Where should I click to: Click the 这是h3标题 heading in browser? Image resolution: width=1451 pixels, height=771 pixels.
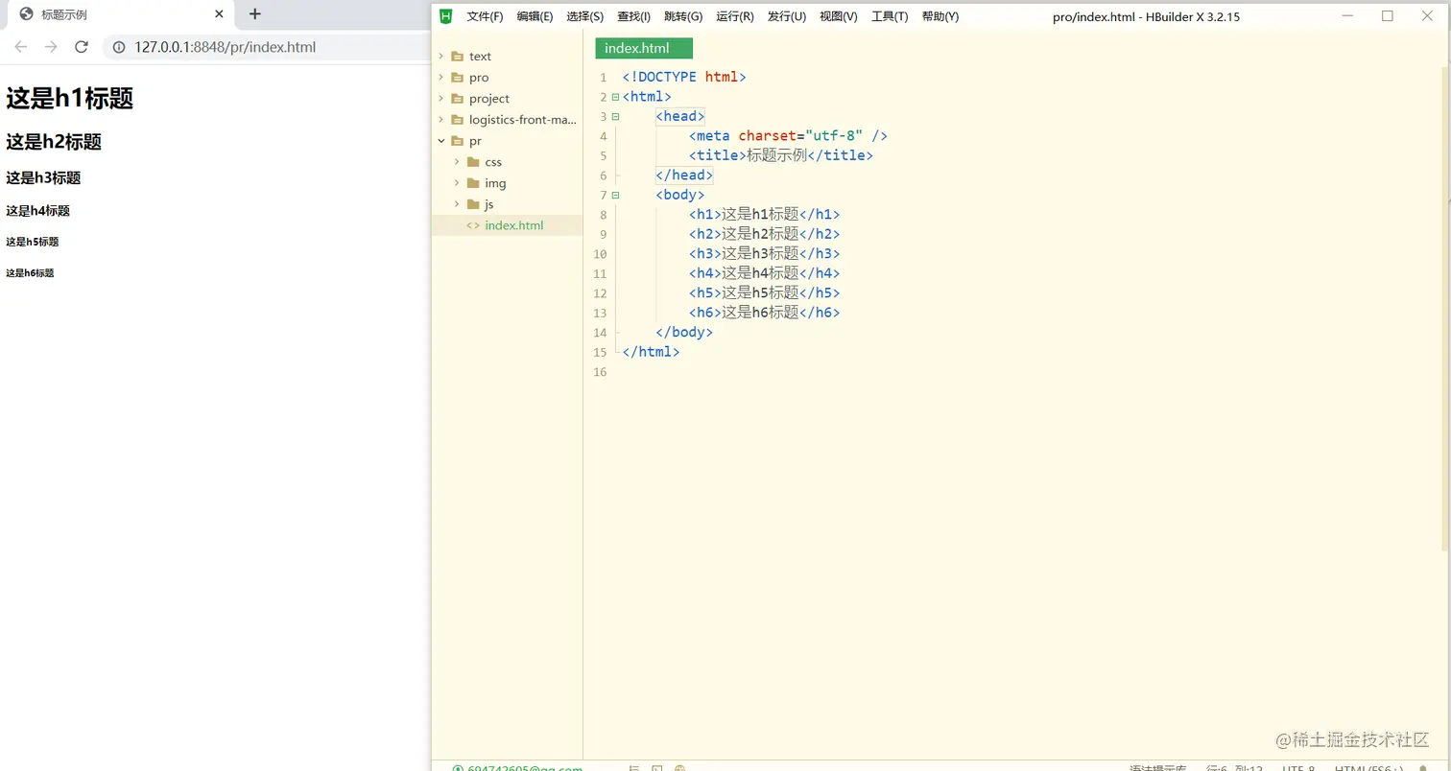(43, 177)
